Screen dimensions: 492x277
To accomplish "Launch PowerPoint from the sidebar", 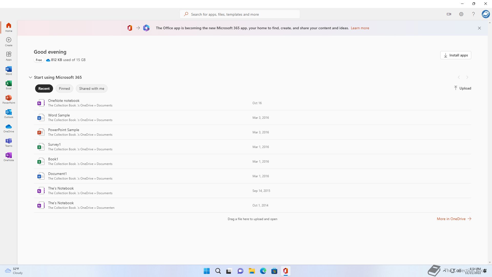I will tap(9, 99).
